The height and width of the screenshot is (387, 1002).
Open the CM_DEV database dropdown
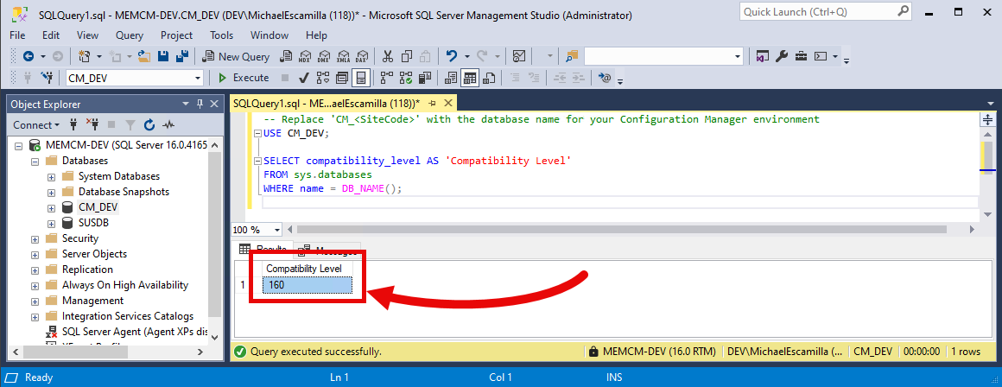pos(198,78)
